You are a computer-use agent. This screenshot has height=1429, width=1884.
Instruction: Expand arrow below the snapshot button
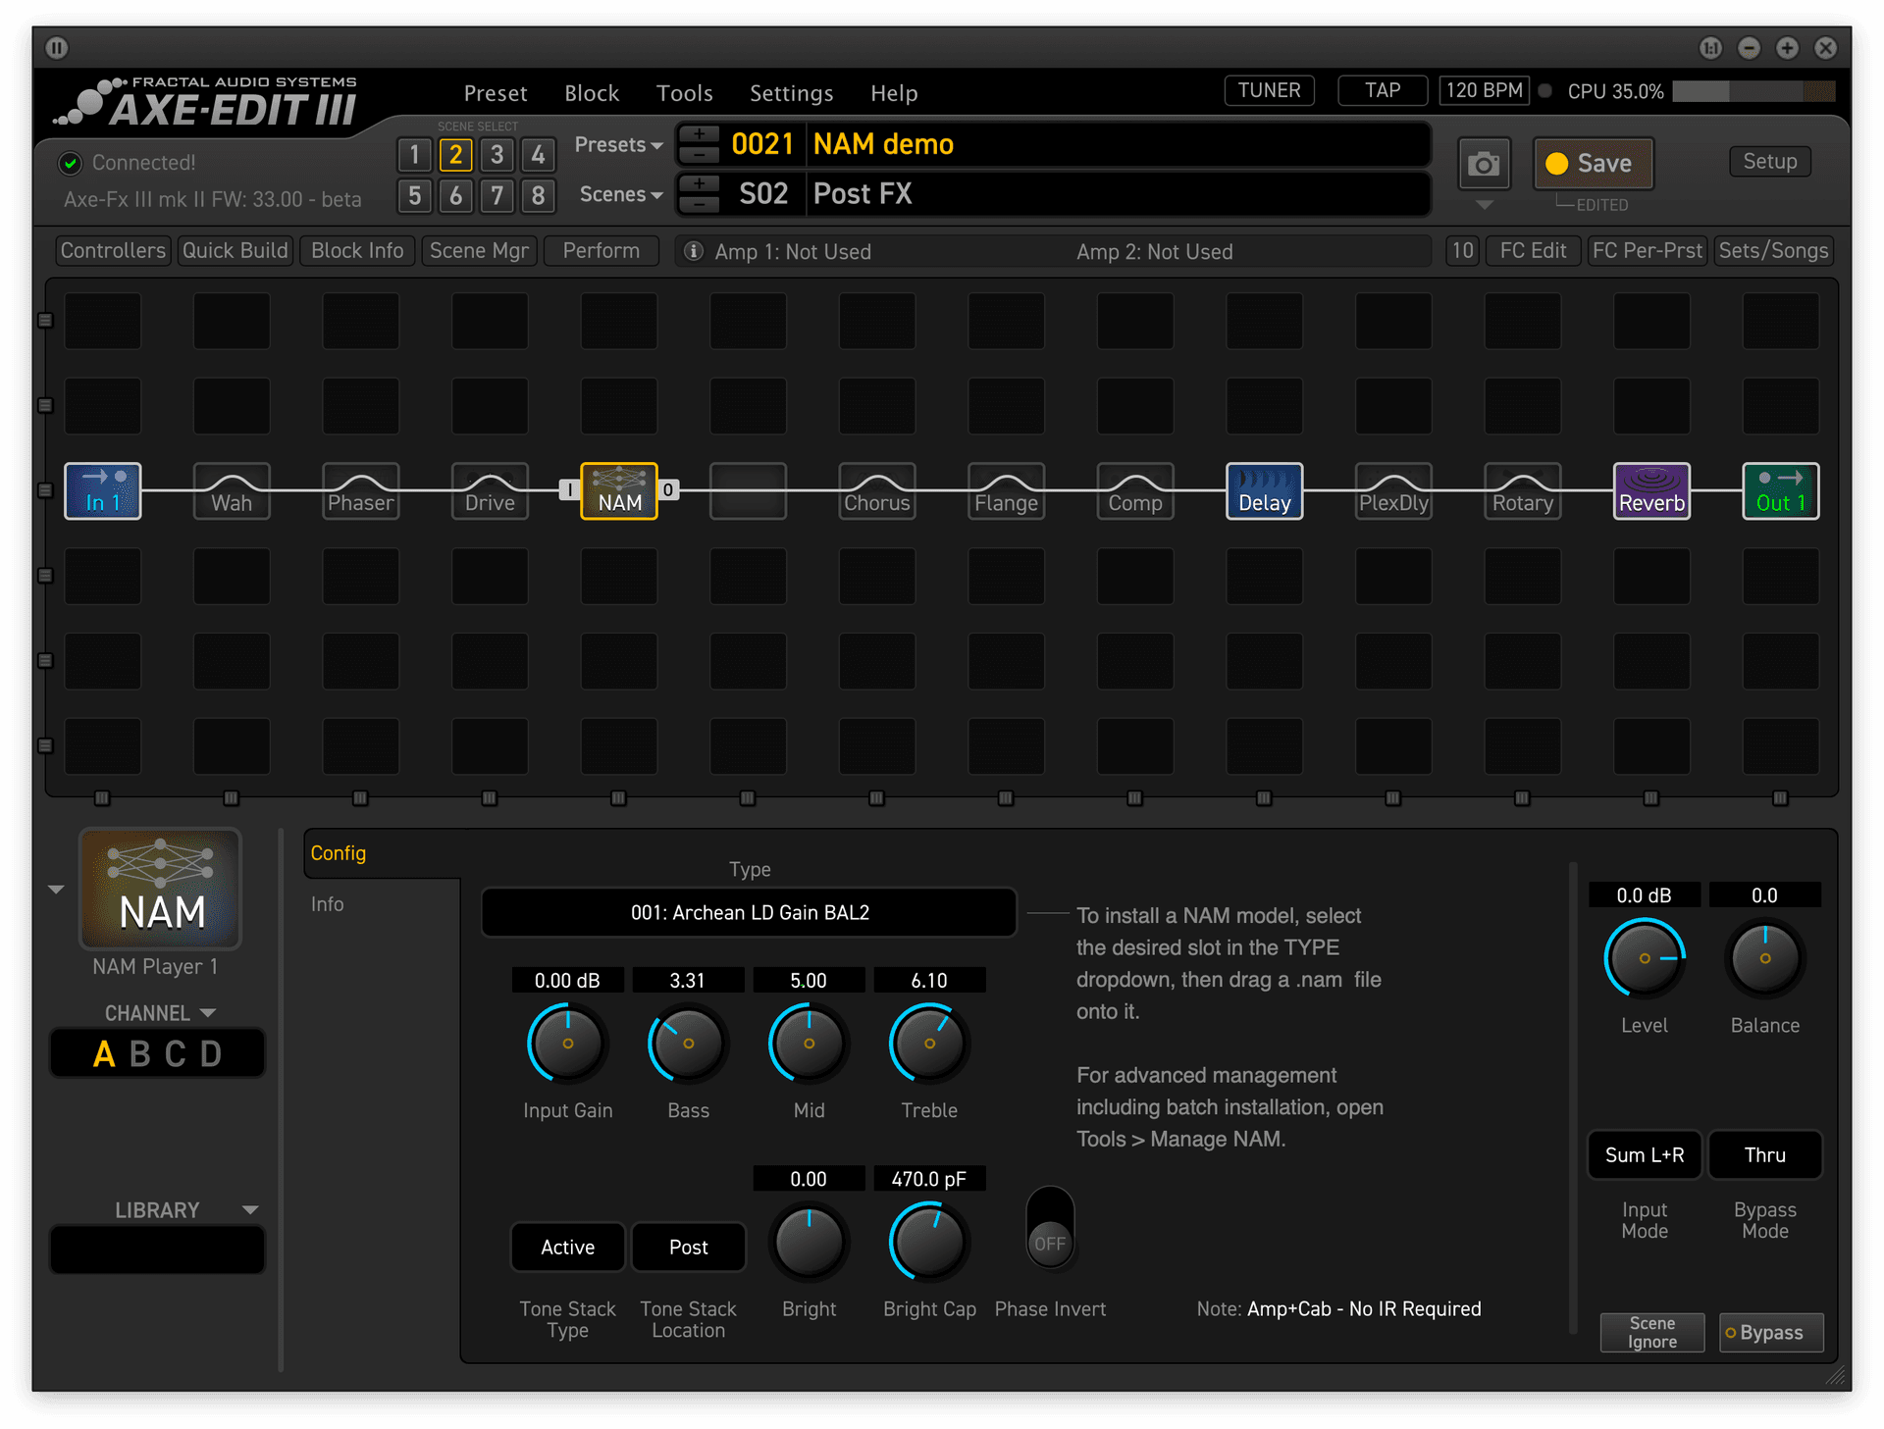click(x=1484, y=206)
